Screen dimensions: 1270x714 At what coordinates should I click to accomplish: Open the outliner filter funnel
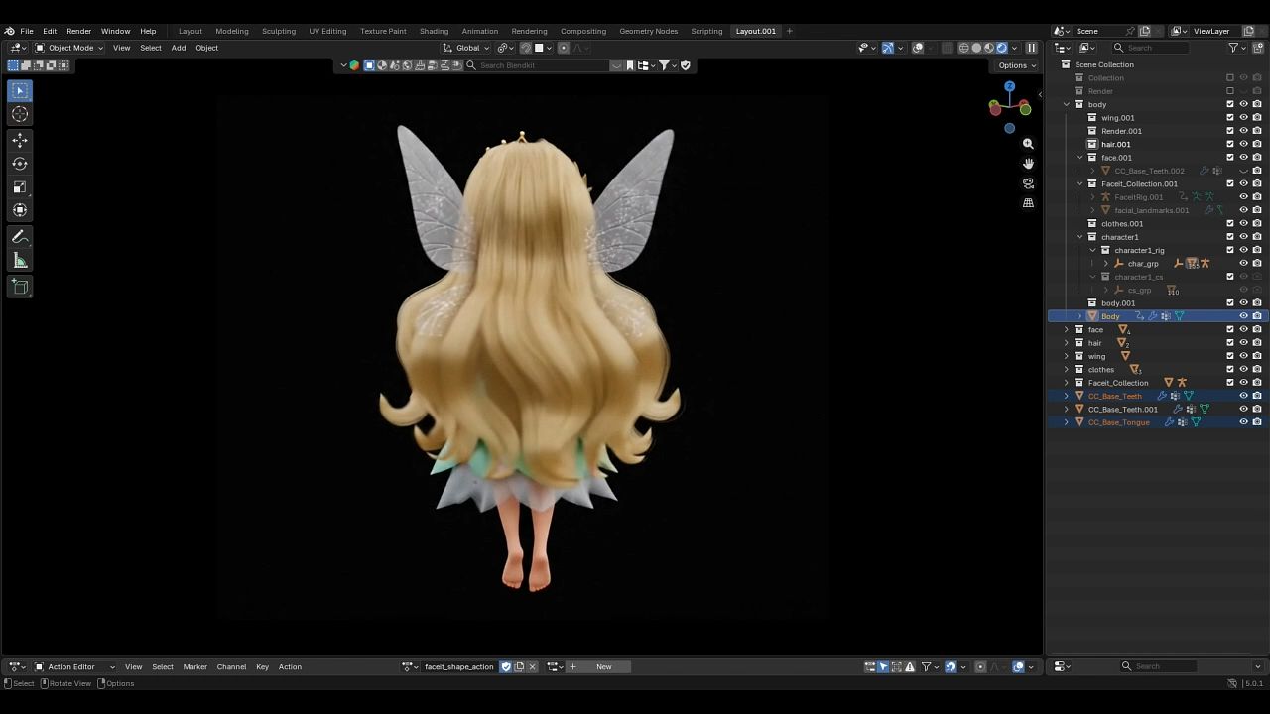[1233, 48]
